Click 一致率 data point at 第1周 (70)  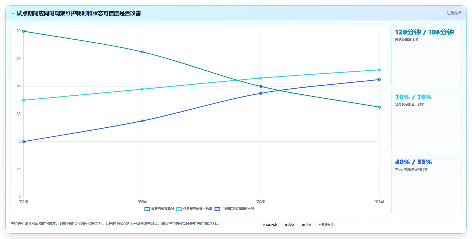(x=24, y=100)
